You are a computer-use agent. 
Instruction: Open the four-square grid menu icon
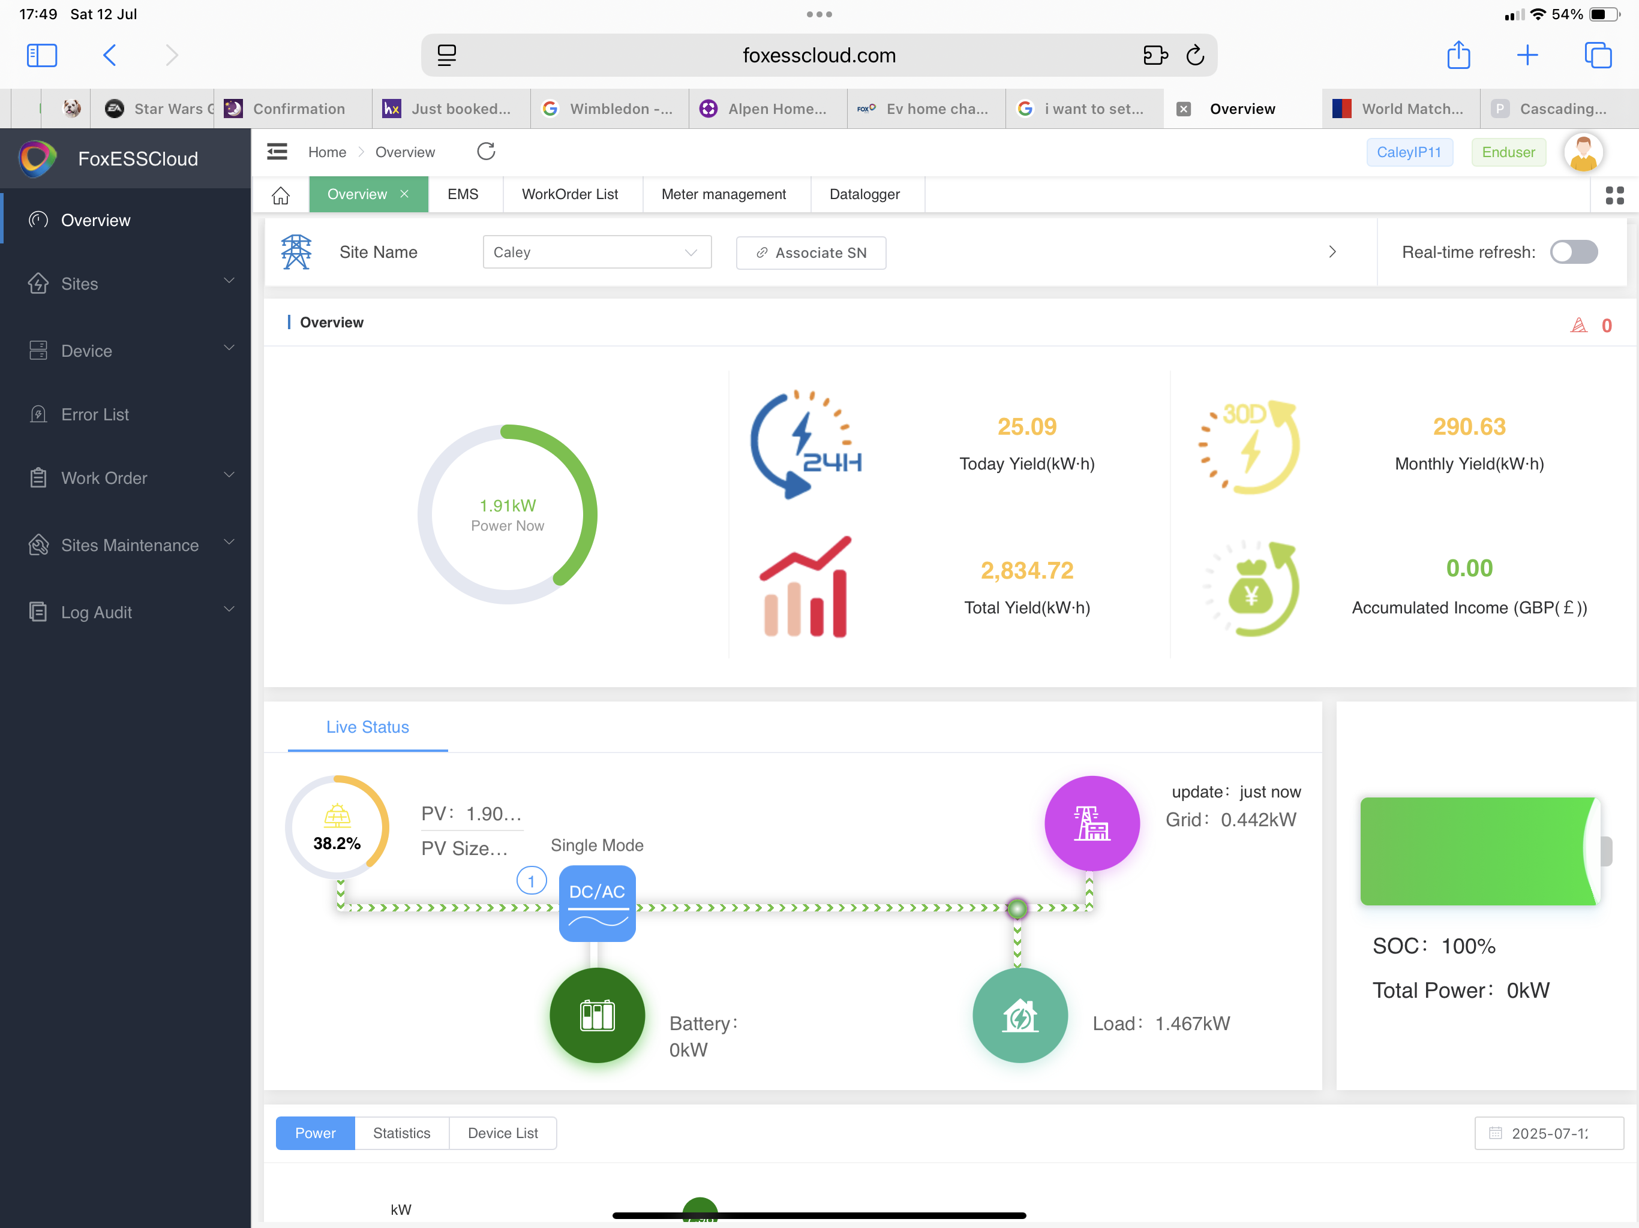coord(1614,195)
